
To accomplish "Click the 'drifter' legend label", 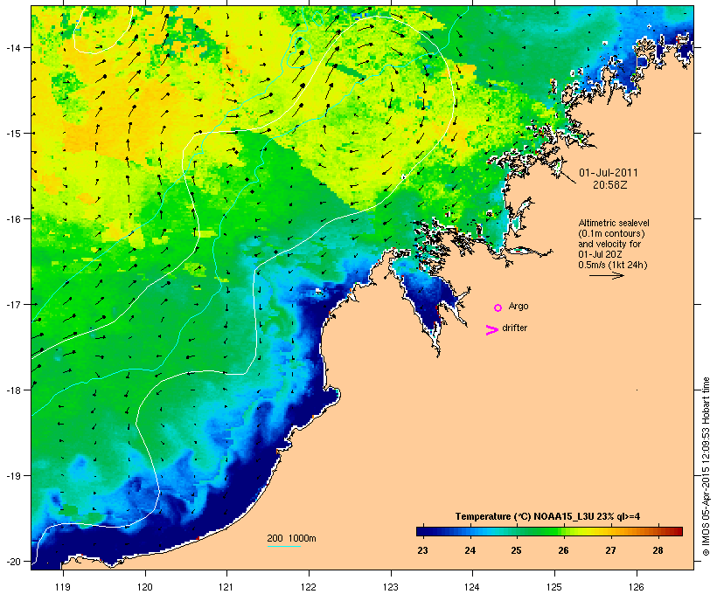I will click(514, 328).
